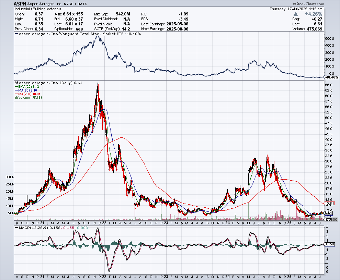340x280 pixels.
Task: Click the 500% label on the ratio axis
Action: coord(330,38)
